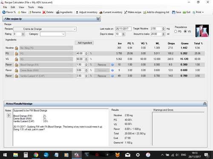Toggle lock icon for Blood Orange flavor
The height and width of the screenshot is (159, 213).
(16, 65)
